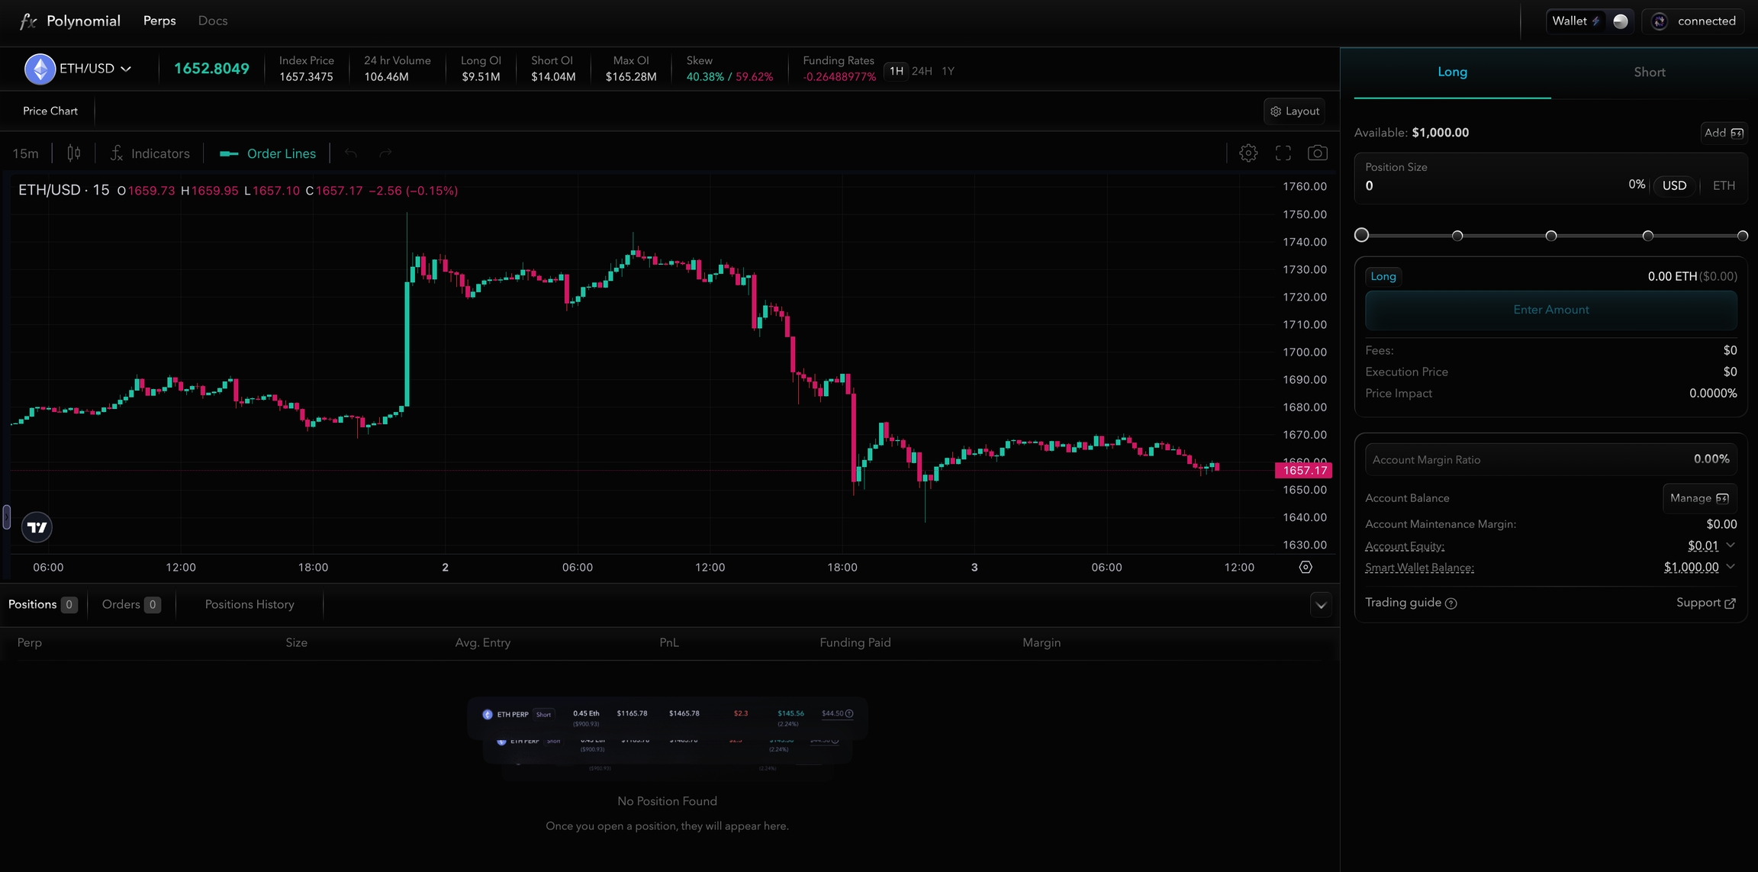This screenshot has width=1758, height=872.
Task: Open the Trading guide help icon
Action: click(1451, 603)
